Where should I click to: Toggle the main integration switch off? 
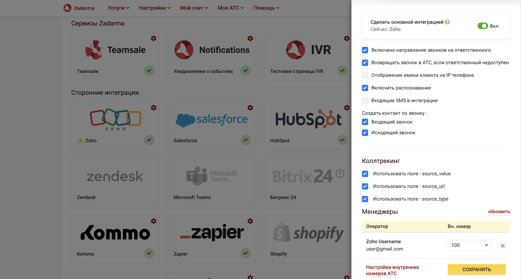(483, 26)
